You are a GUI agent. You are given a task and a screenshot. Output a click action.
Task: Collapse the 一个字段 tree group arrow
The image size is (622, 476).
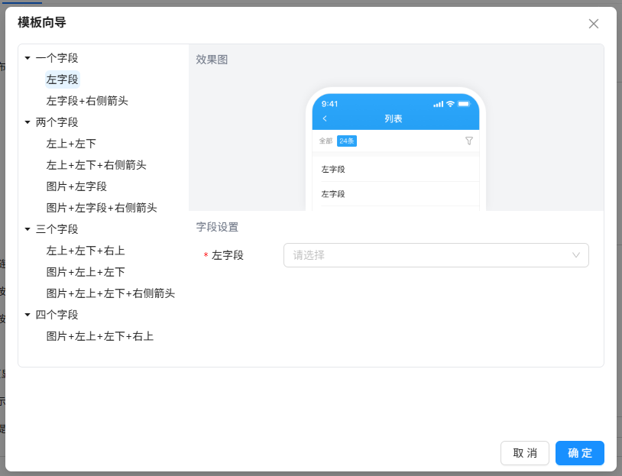[x=28, y=58]
